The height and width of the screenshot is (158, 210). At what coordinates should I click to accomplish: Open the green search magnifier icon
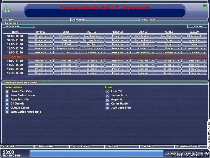coord(205,6)
